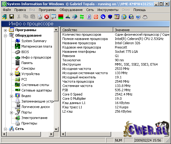This screenshot has height=144, width=171.
Task: Click the document page toolbar icon
Action: (x=89, y=17)
